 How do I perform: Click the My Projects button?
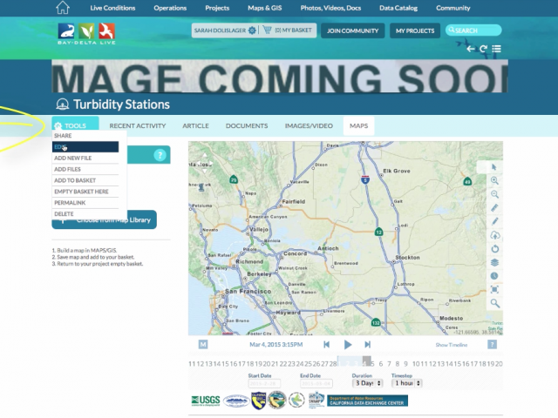(415, 31)
